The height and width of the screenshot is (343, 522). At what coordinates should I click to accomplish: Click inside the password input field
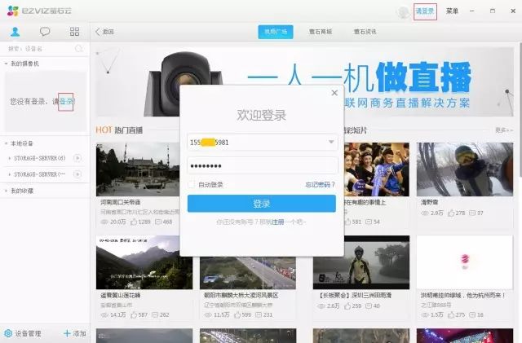(x=261, y=165)
